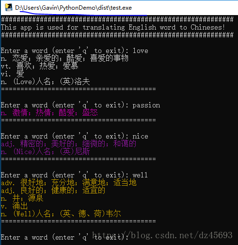
Task: Click the yellow '(Well)人名' line
Action: pos(61,214)
